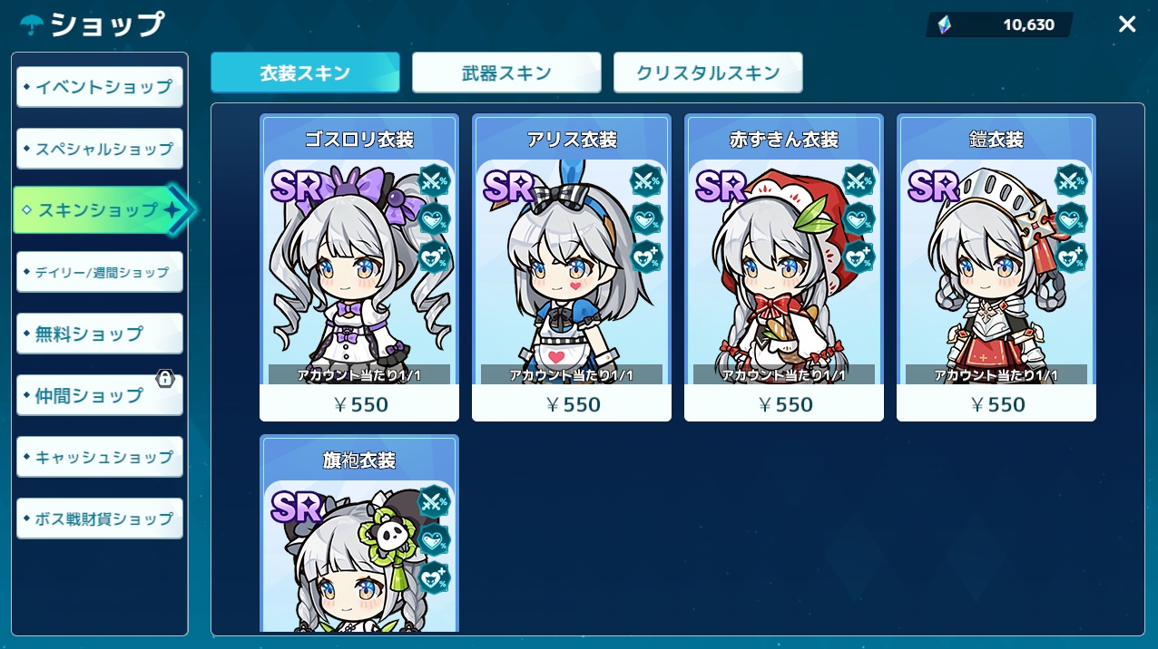
Task: Go to デイリー/週間ショップ
Action: click(100, 272)
